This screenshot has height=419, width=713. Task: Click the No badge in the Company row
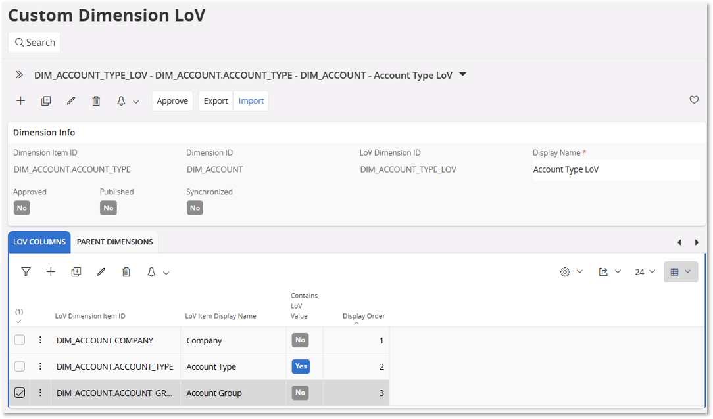(300, 340)
